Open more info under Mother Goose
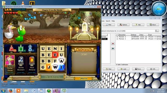 coord(10,73)
